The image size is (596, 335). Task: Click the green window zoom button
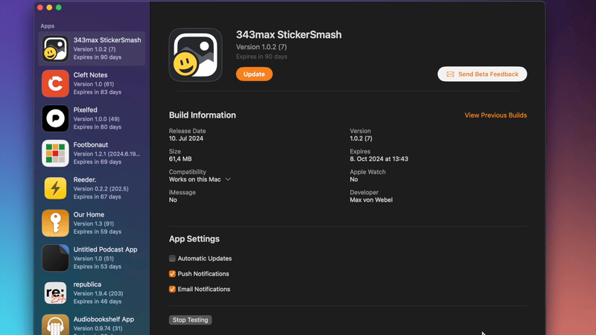point(59,7)
